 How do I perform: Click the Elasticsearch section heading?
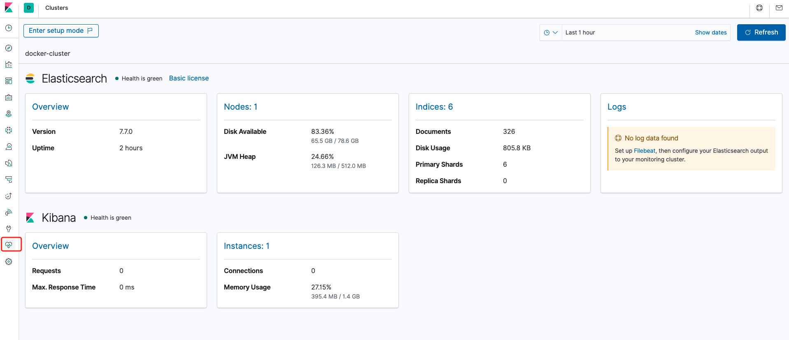[x=74, y=78]
